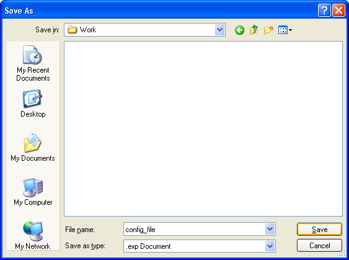The image size is (349, 260).
Task: Expand the Save in dropdown
Action: [x=219, y=30]
